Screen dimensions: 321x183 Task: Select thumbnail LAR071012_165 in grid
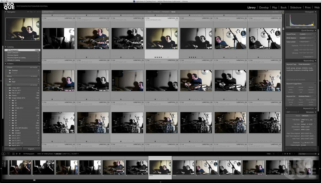162,39
